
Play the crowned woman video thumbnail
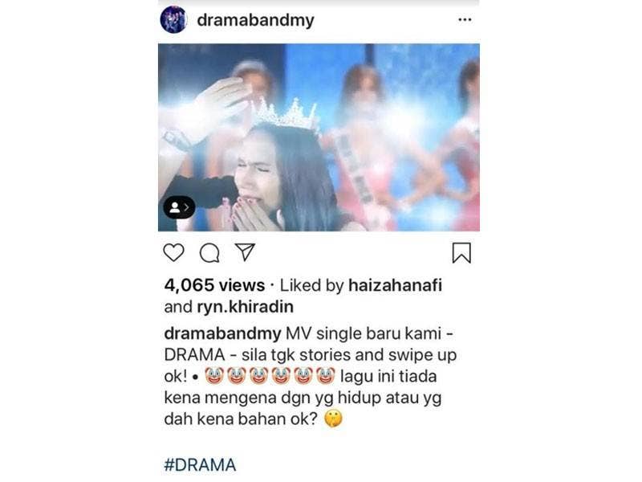[x=319, y=137]
